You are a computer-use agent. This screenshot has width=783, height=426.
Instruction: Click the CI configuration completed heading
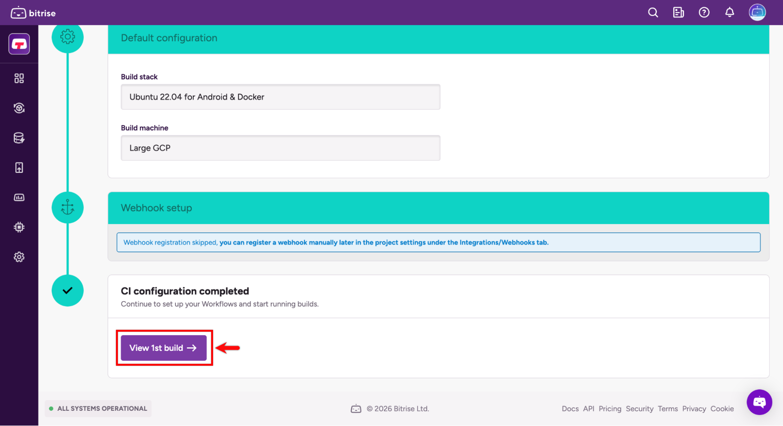point(185,291)
